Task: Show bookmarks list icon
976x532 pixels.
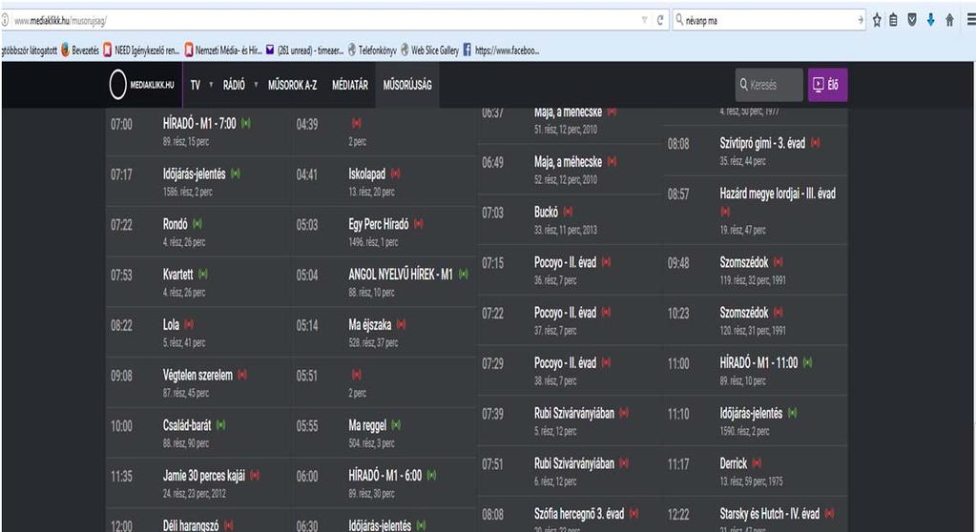Action: [x=893, y=21]
